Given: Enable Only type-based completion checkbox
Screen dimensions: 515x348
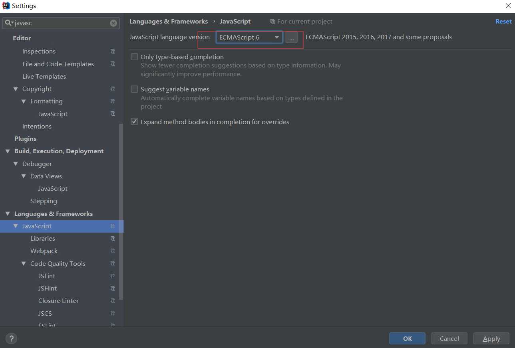Looking at the screenshot, I should point(135,57).
